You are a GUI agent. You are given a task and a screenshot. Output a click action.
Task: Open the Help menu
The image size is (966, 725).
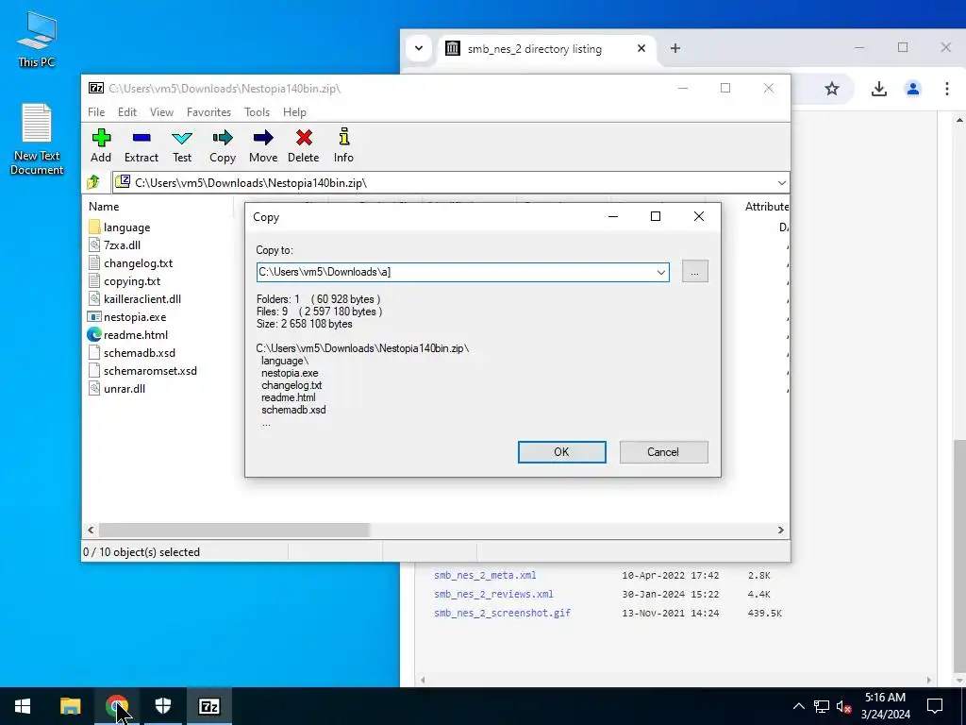click(294, 111)
